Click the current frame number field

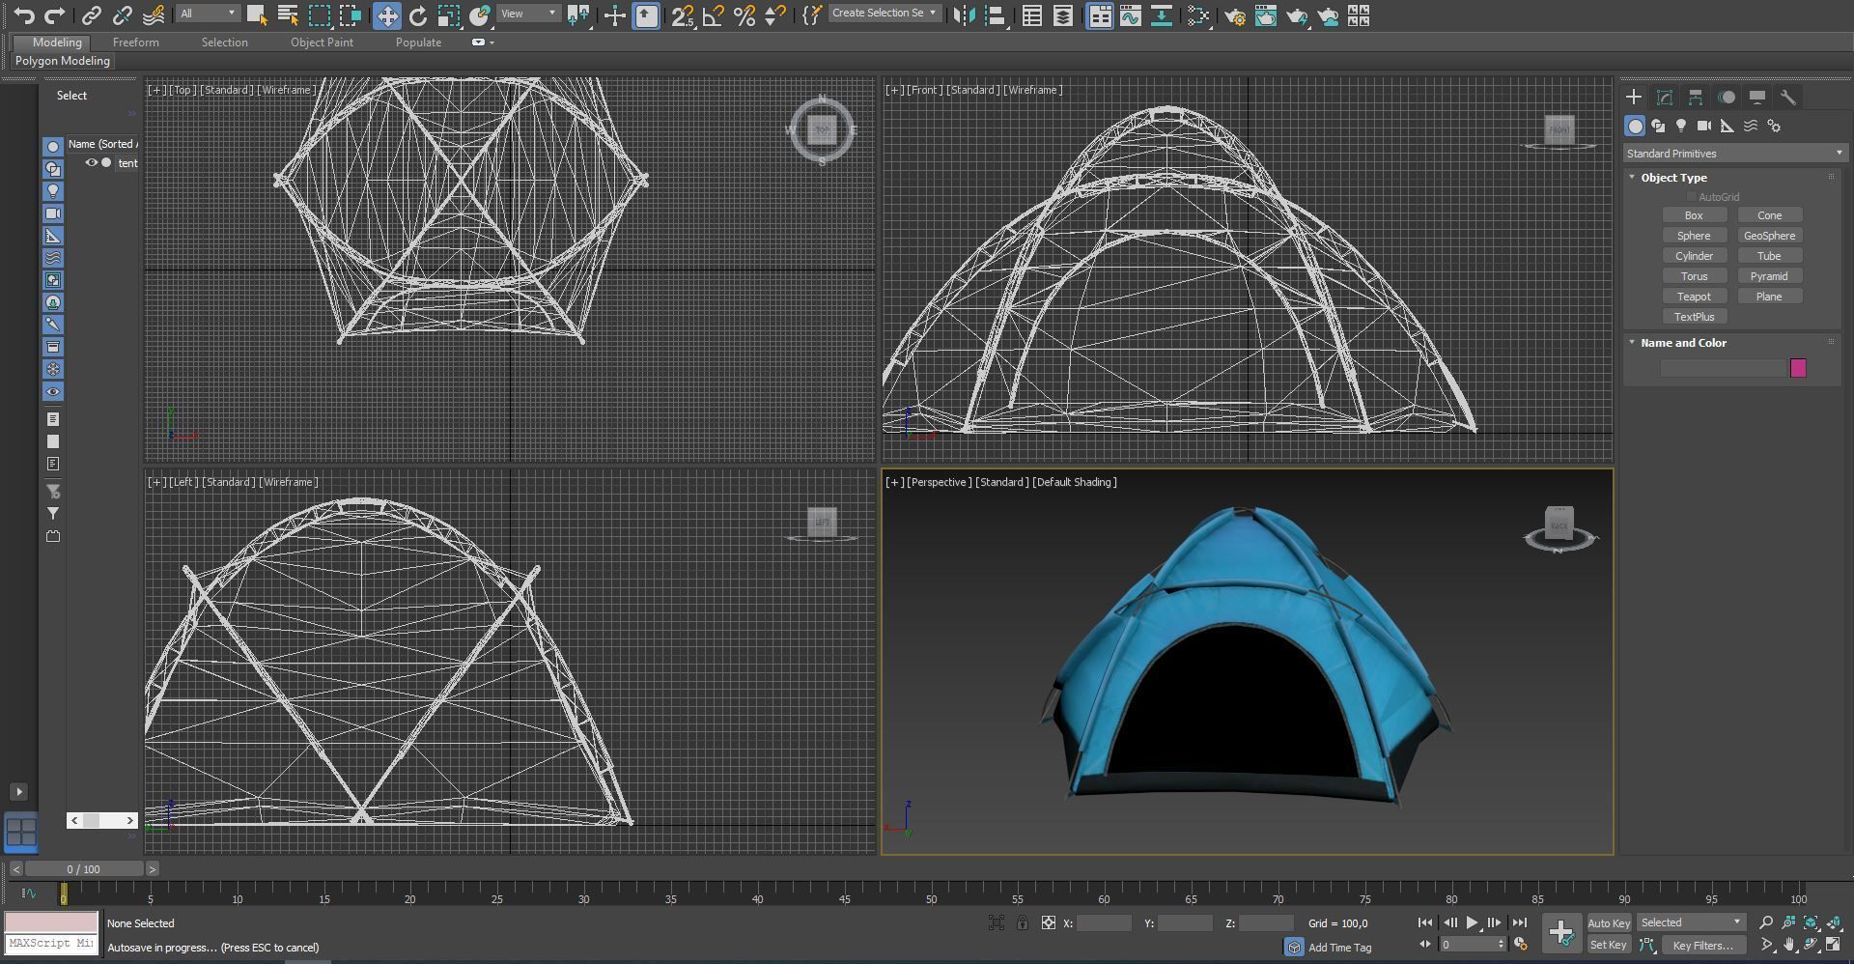pos(1469,945)
